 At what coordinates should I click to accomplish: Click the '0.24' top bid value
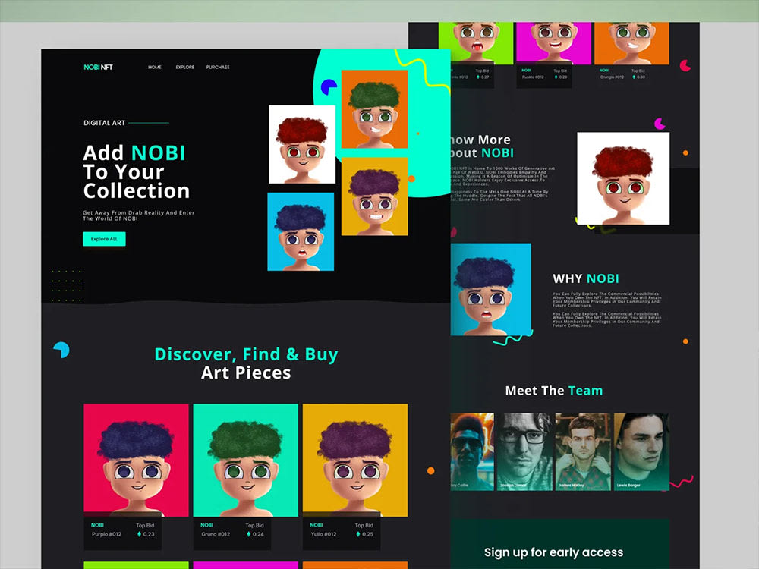(x=259, y=534)
